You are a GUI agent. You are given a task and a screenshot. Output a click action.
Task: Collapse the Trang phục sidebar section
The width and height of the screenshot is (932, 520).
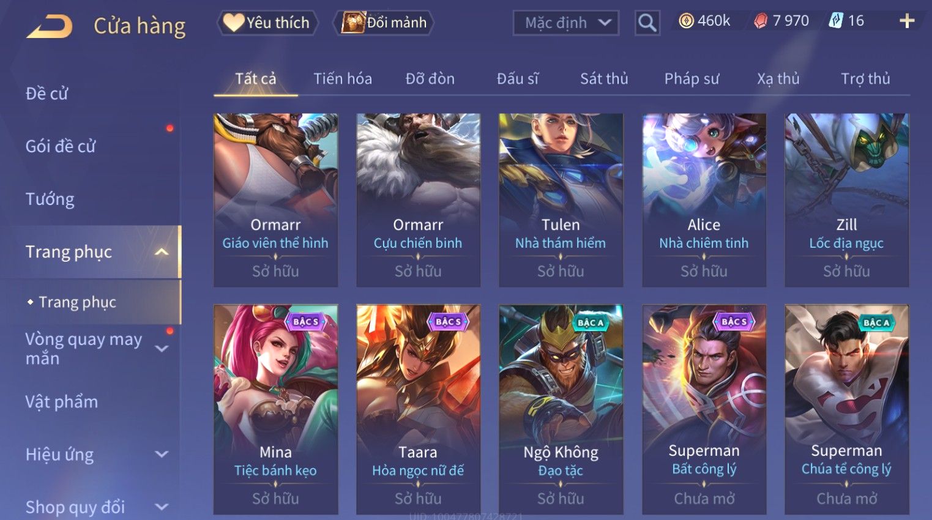pyautogui.click(x=162, y=252)
